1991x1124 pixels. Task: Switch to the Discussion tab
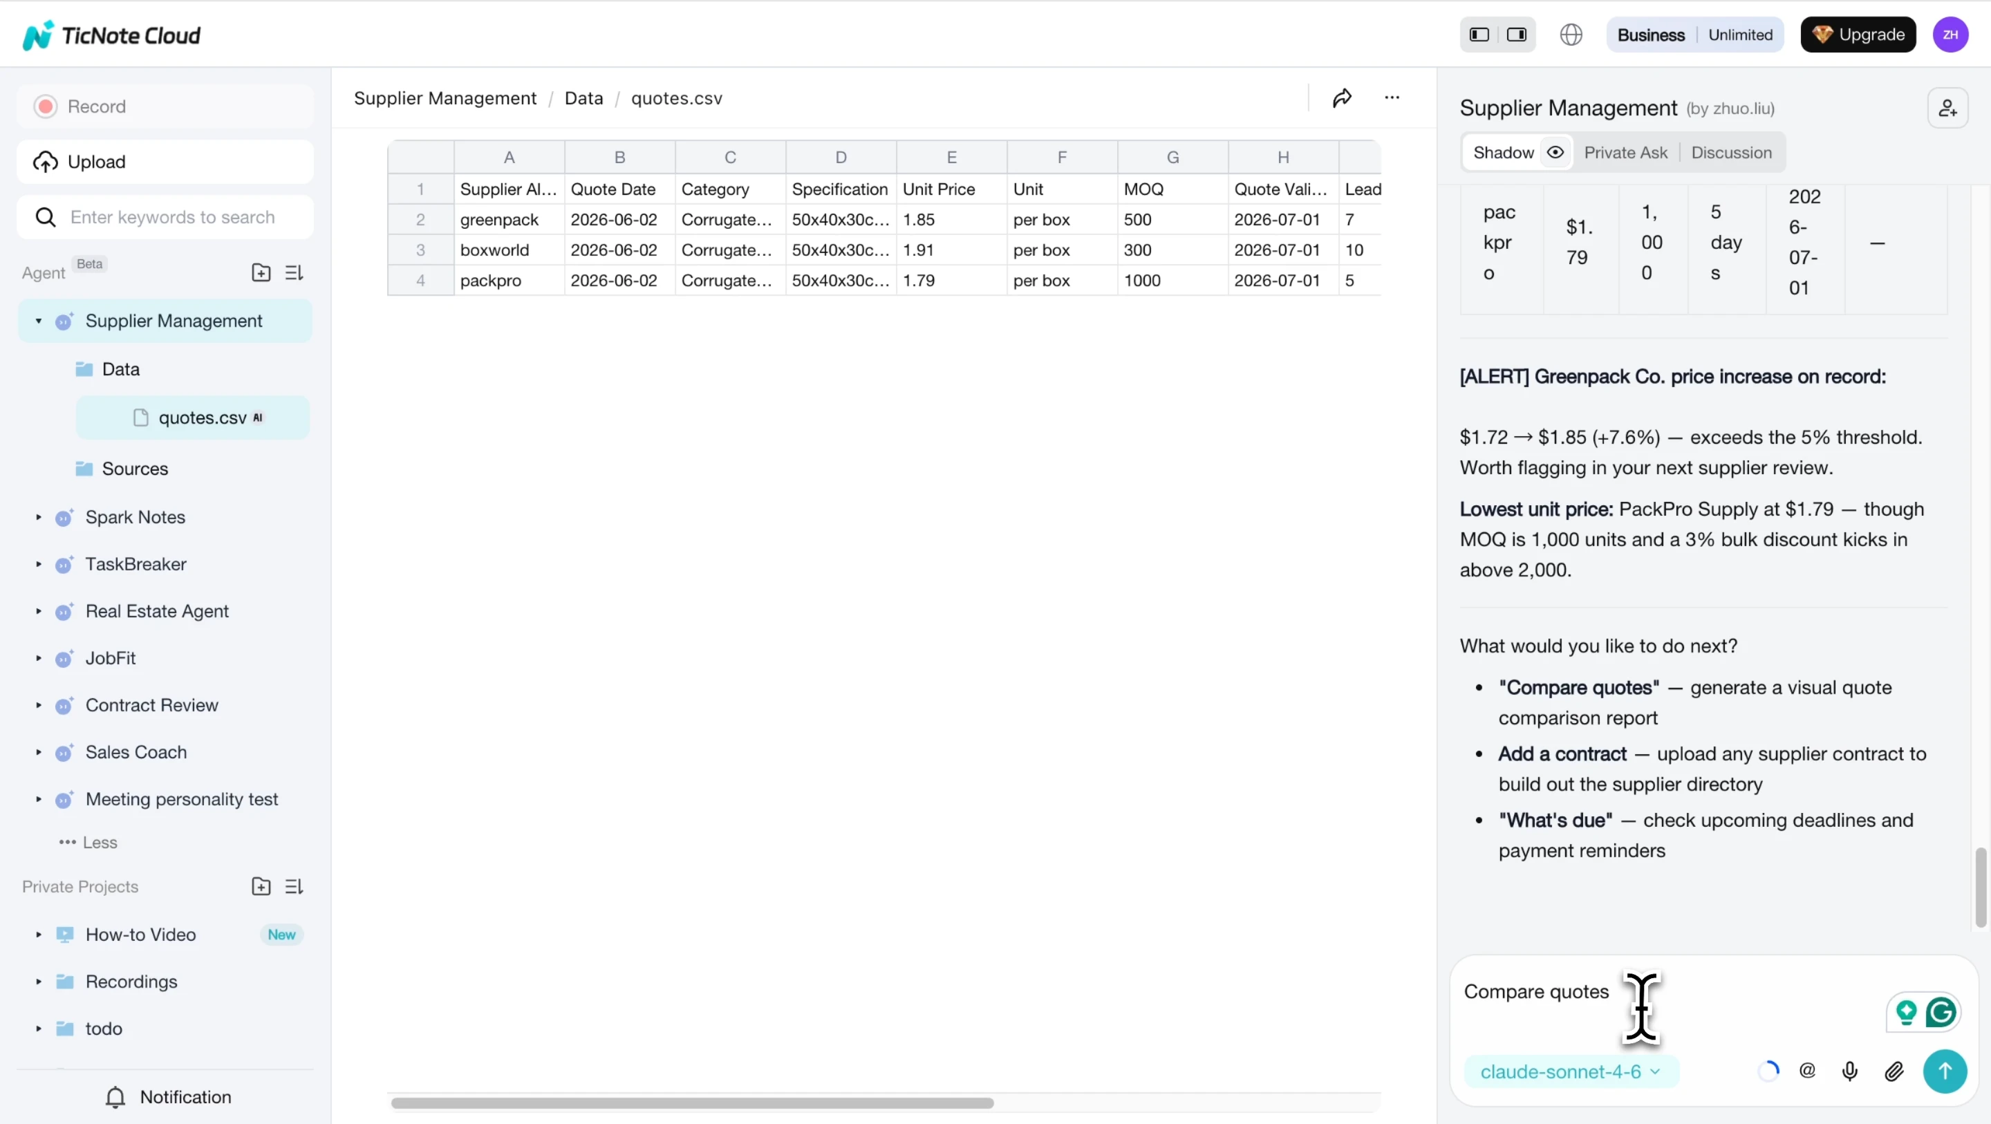click(1730, 152)
